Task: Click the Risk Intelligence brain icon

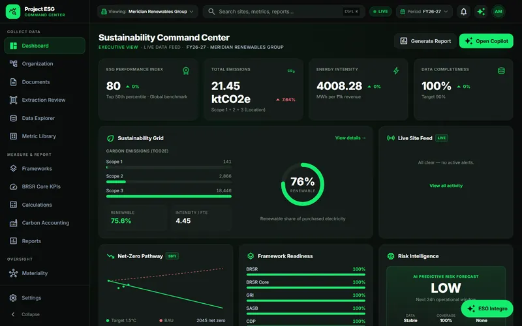Action: [391, 256]
